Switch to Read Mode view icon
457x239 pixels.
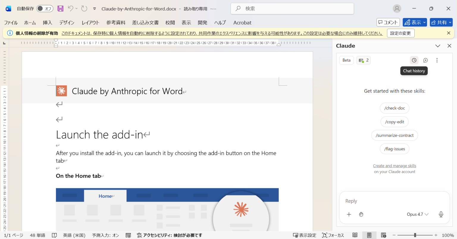pyautogui.click(x=355, y=235)
